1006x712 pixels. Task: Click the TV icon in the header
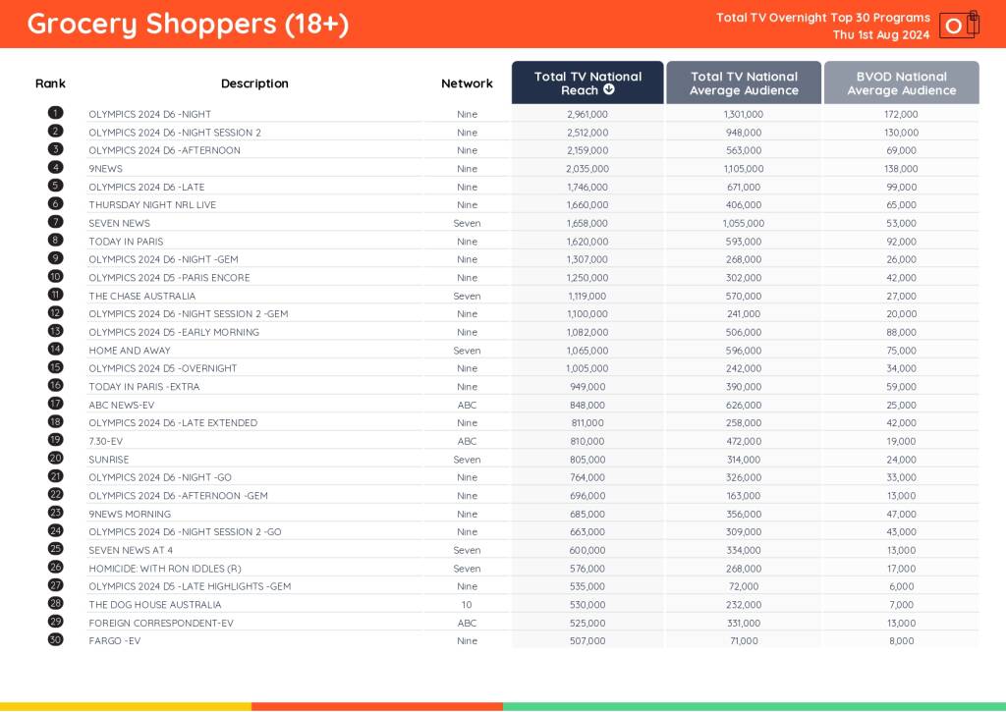click(958, 25)
